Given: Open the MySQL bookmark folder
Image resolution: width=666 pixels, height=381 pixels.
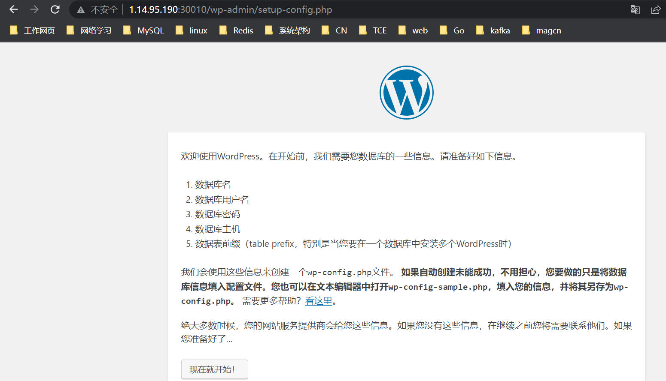Looking at the screenshot, I should point(143,30).
